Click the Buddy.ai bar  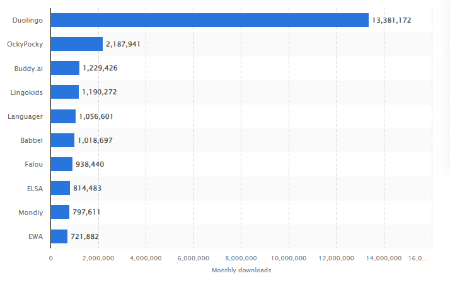(x=65, y=68)
